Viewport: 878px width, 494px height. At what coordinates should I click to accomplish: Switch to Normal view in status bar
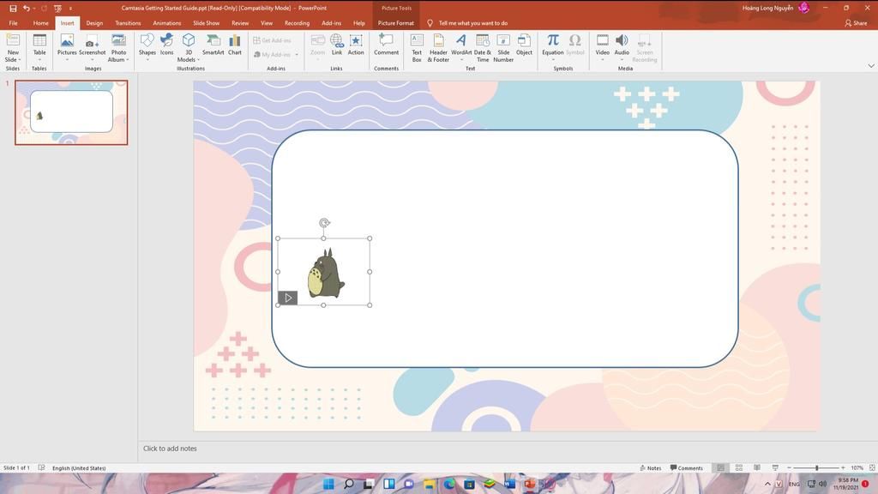point(720,467)
